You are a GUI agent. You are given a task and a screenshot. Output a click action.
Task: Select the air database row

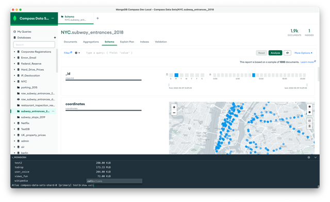coord(34,147)
